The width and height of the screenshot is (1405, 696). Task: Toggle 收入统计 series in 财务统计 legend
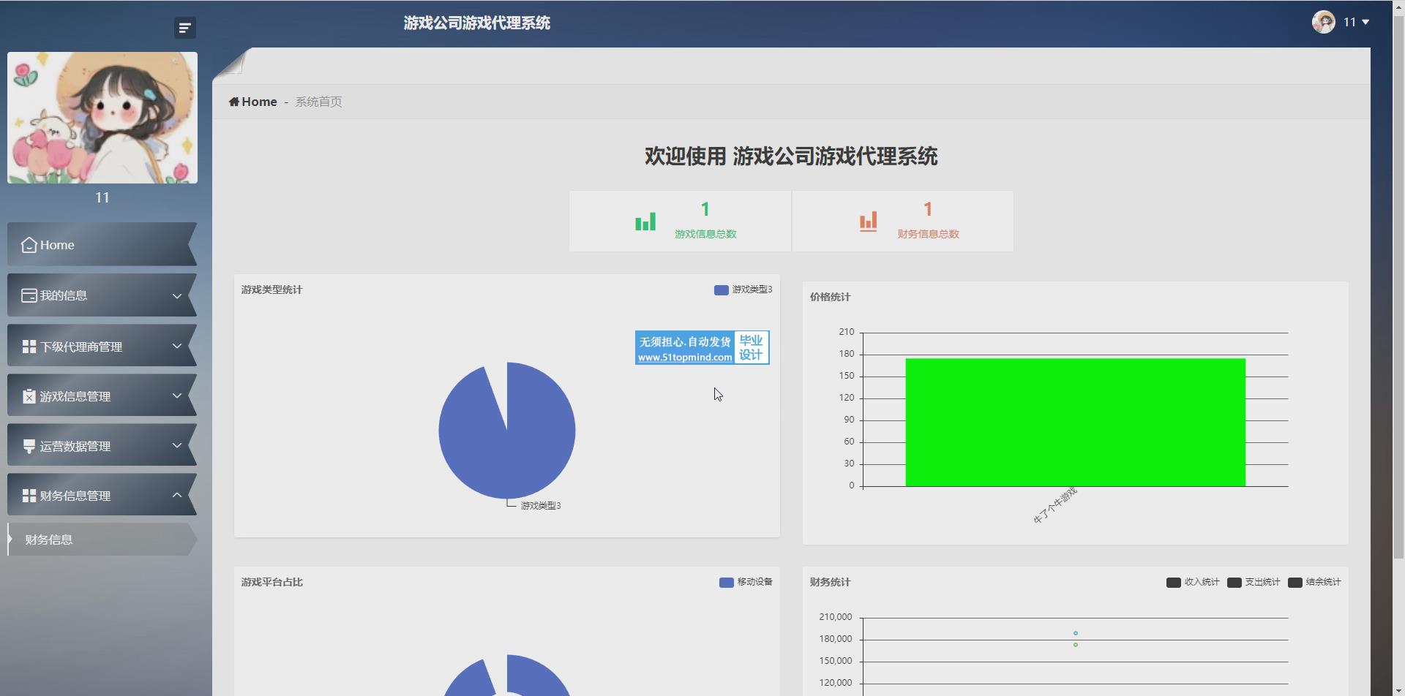[x=1193, y=582]
